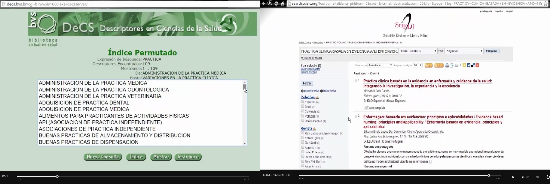
Task: Click expandir todos to expand filters
Action: point(310,91)
